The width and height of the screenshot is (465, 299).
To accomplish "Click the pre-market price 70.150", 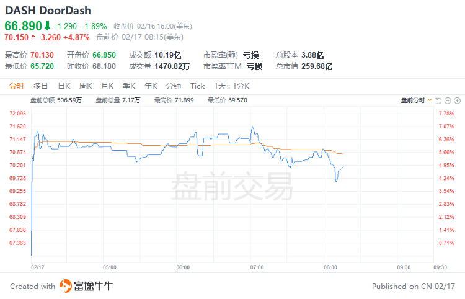I will pyautogui.click(x=16, y=37).
